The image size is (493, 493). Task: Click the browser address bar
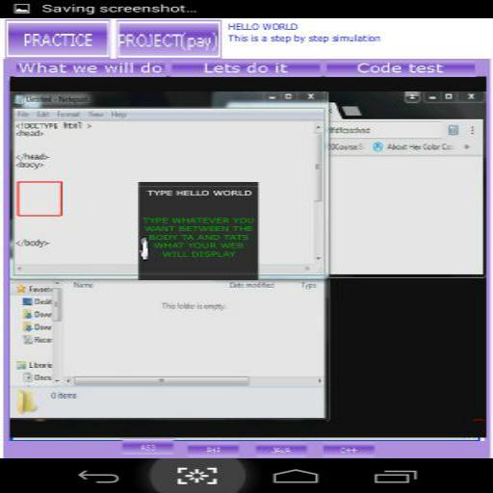[x=387, y=130]
